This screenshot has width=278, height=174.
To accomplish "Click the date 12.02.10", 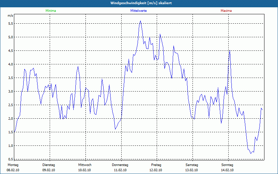I will pos(156,170).
